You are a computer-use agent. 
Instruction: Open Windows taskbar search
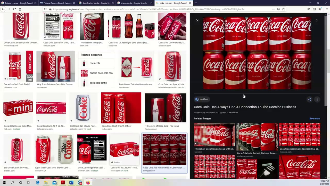(12, 183)
